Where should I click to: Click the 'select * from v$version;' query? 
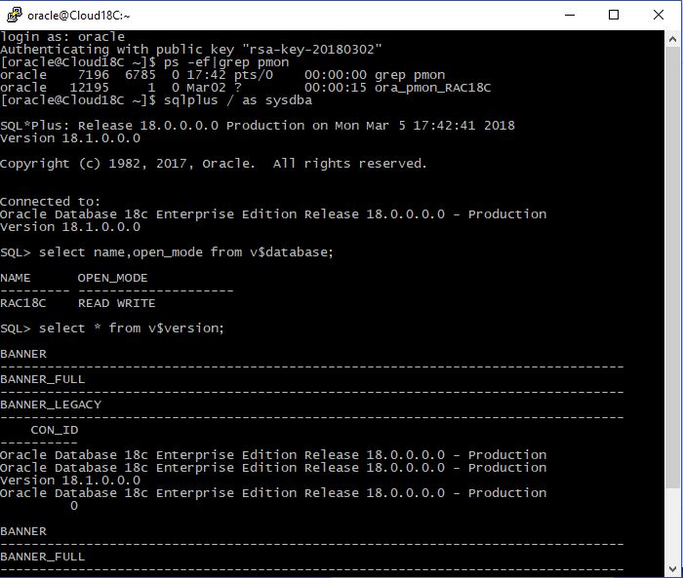[131, 328]
